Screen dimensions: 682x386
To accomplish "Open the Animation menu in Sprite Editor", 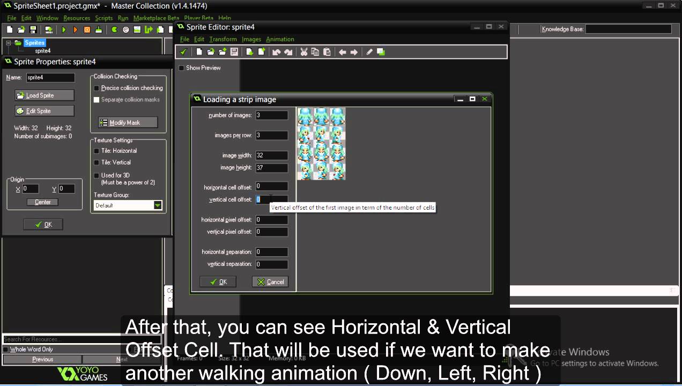I will click(x=280, y=39).
